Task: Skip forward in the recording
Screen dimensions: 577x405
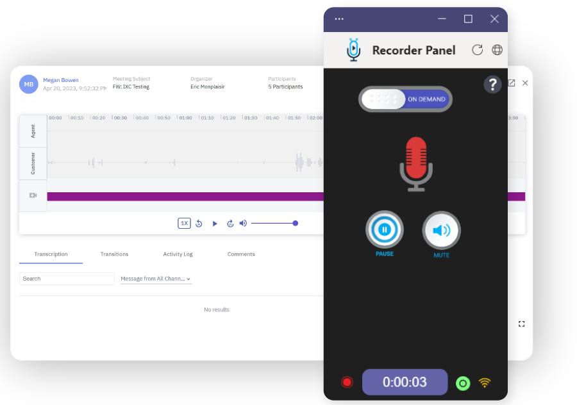Action: pyautogui.click(x=230, y=223)
